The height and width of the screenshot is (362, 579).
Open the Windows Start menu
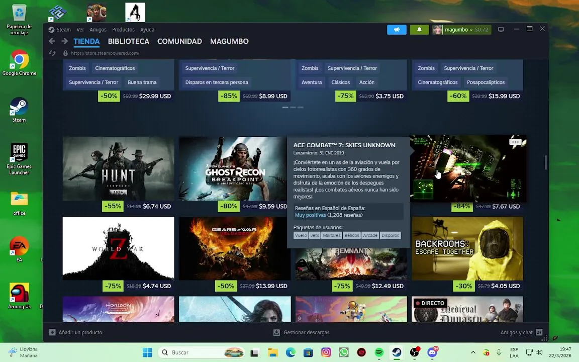coord(147,352)
